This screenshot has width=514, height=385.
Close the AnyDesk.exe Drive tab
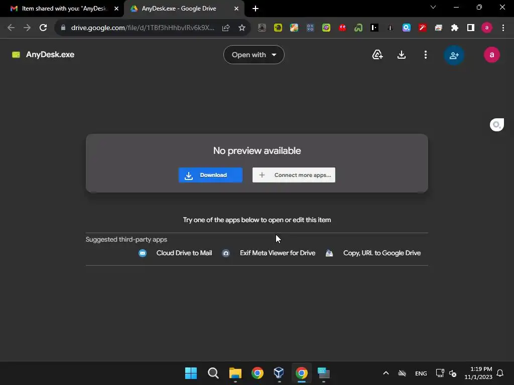(236, 9)
